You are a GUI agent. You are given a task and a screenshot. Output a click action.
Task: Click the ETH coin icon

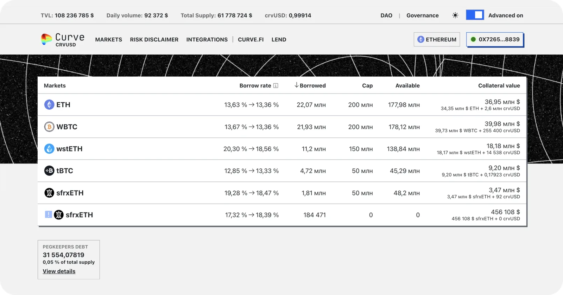coord(49,104)
